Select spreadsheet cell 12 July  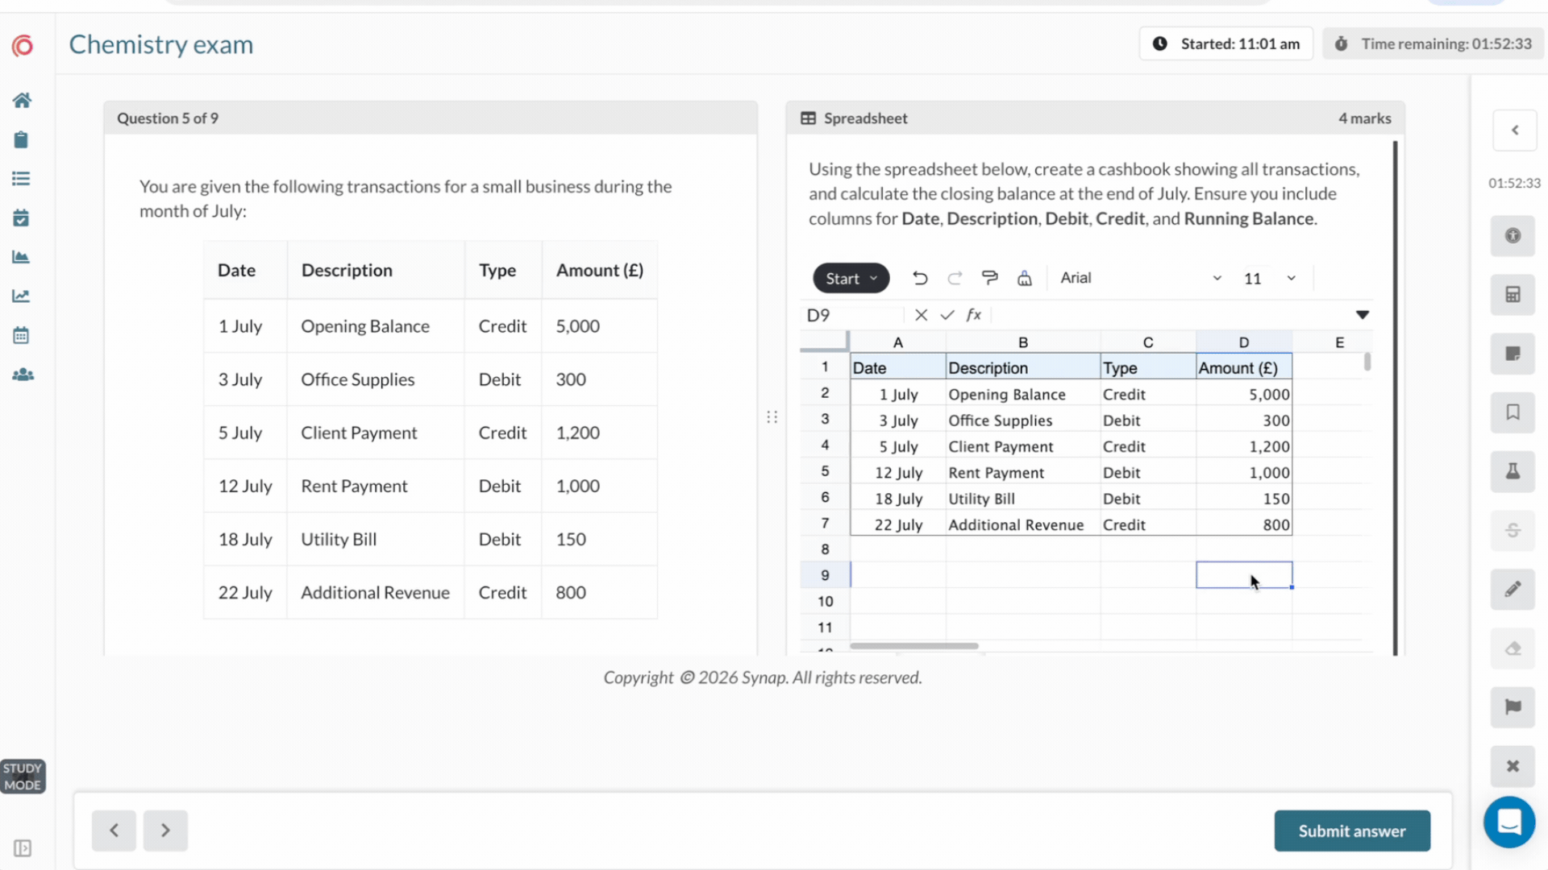point(898,473)
